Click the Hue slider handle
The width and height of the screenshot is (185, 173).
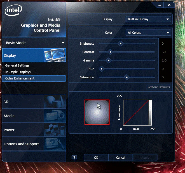coord(102,69)
